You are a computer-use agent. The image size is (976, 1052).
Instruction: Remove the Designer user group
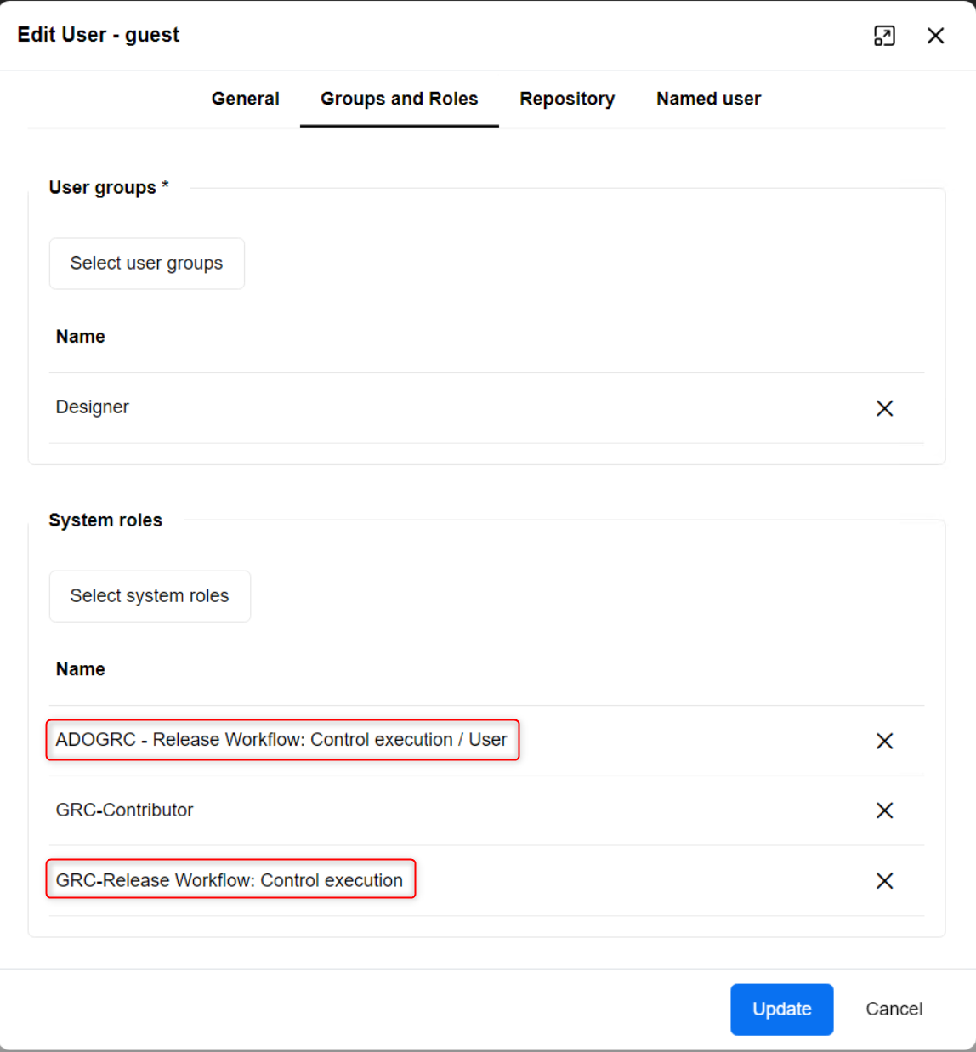pyautogui.click(x=884, y=408)
